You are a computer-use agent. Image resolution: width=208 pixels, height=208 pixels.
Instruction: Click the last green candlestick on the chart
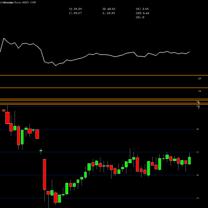189,161
